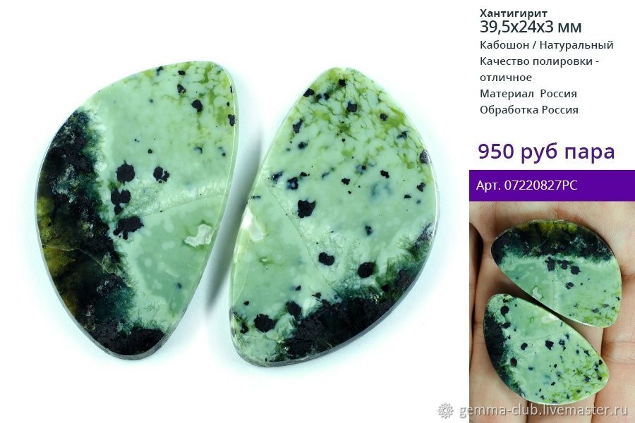The image size is (635, 423).
Task: Click the Материал Россия text line
Action: pos(528,94)
